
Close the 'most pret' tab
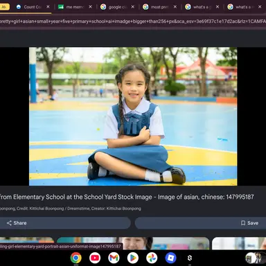(175, 7)
